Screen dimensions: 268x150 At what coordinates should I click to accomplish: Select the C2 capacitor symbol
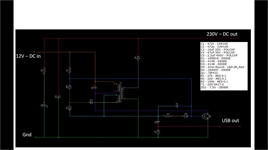[95, 88]
